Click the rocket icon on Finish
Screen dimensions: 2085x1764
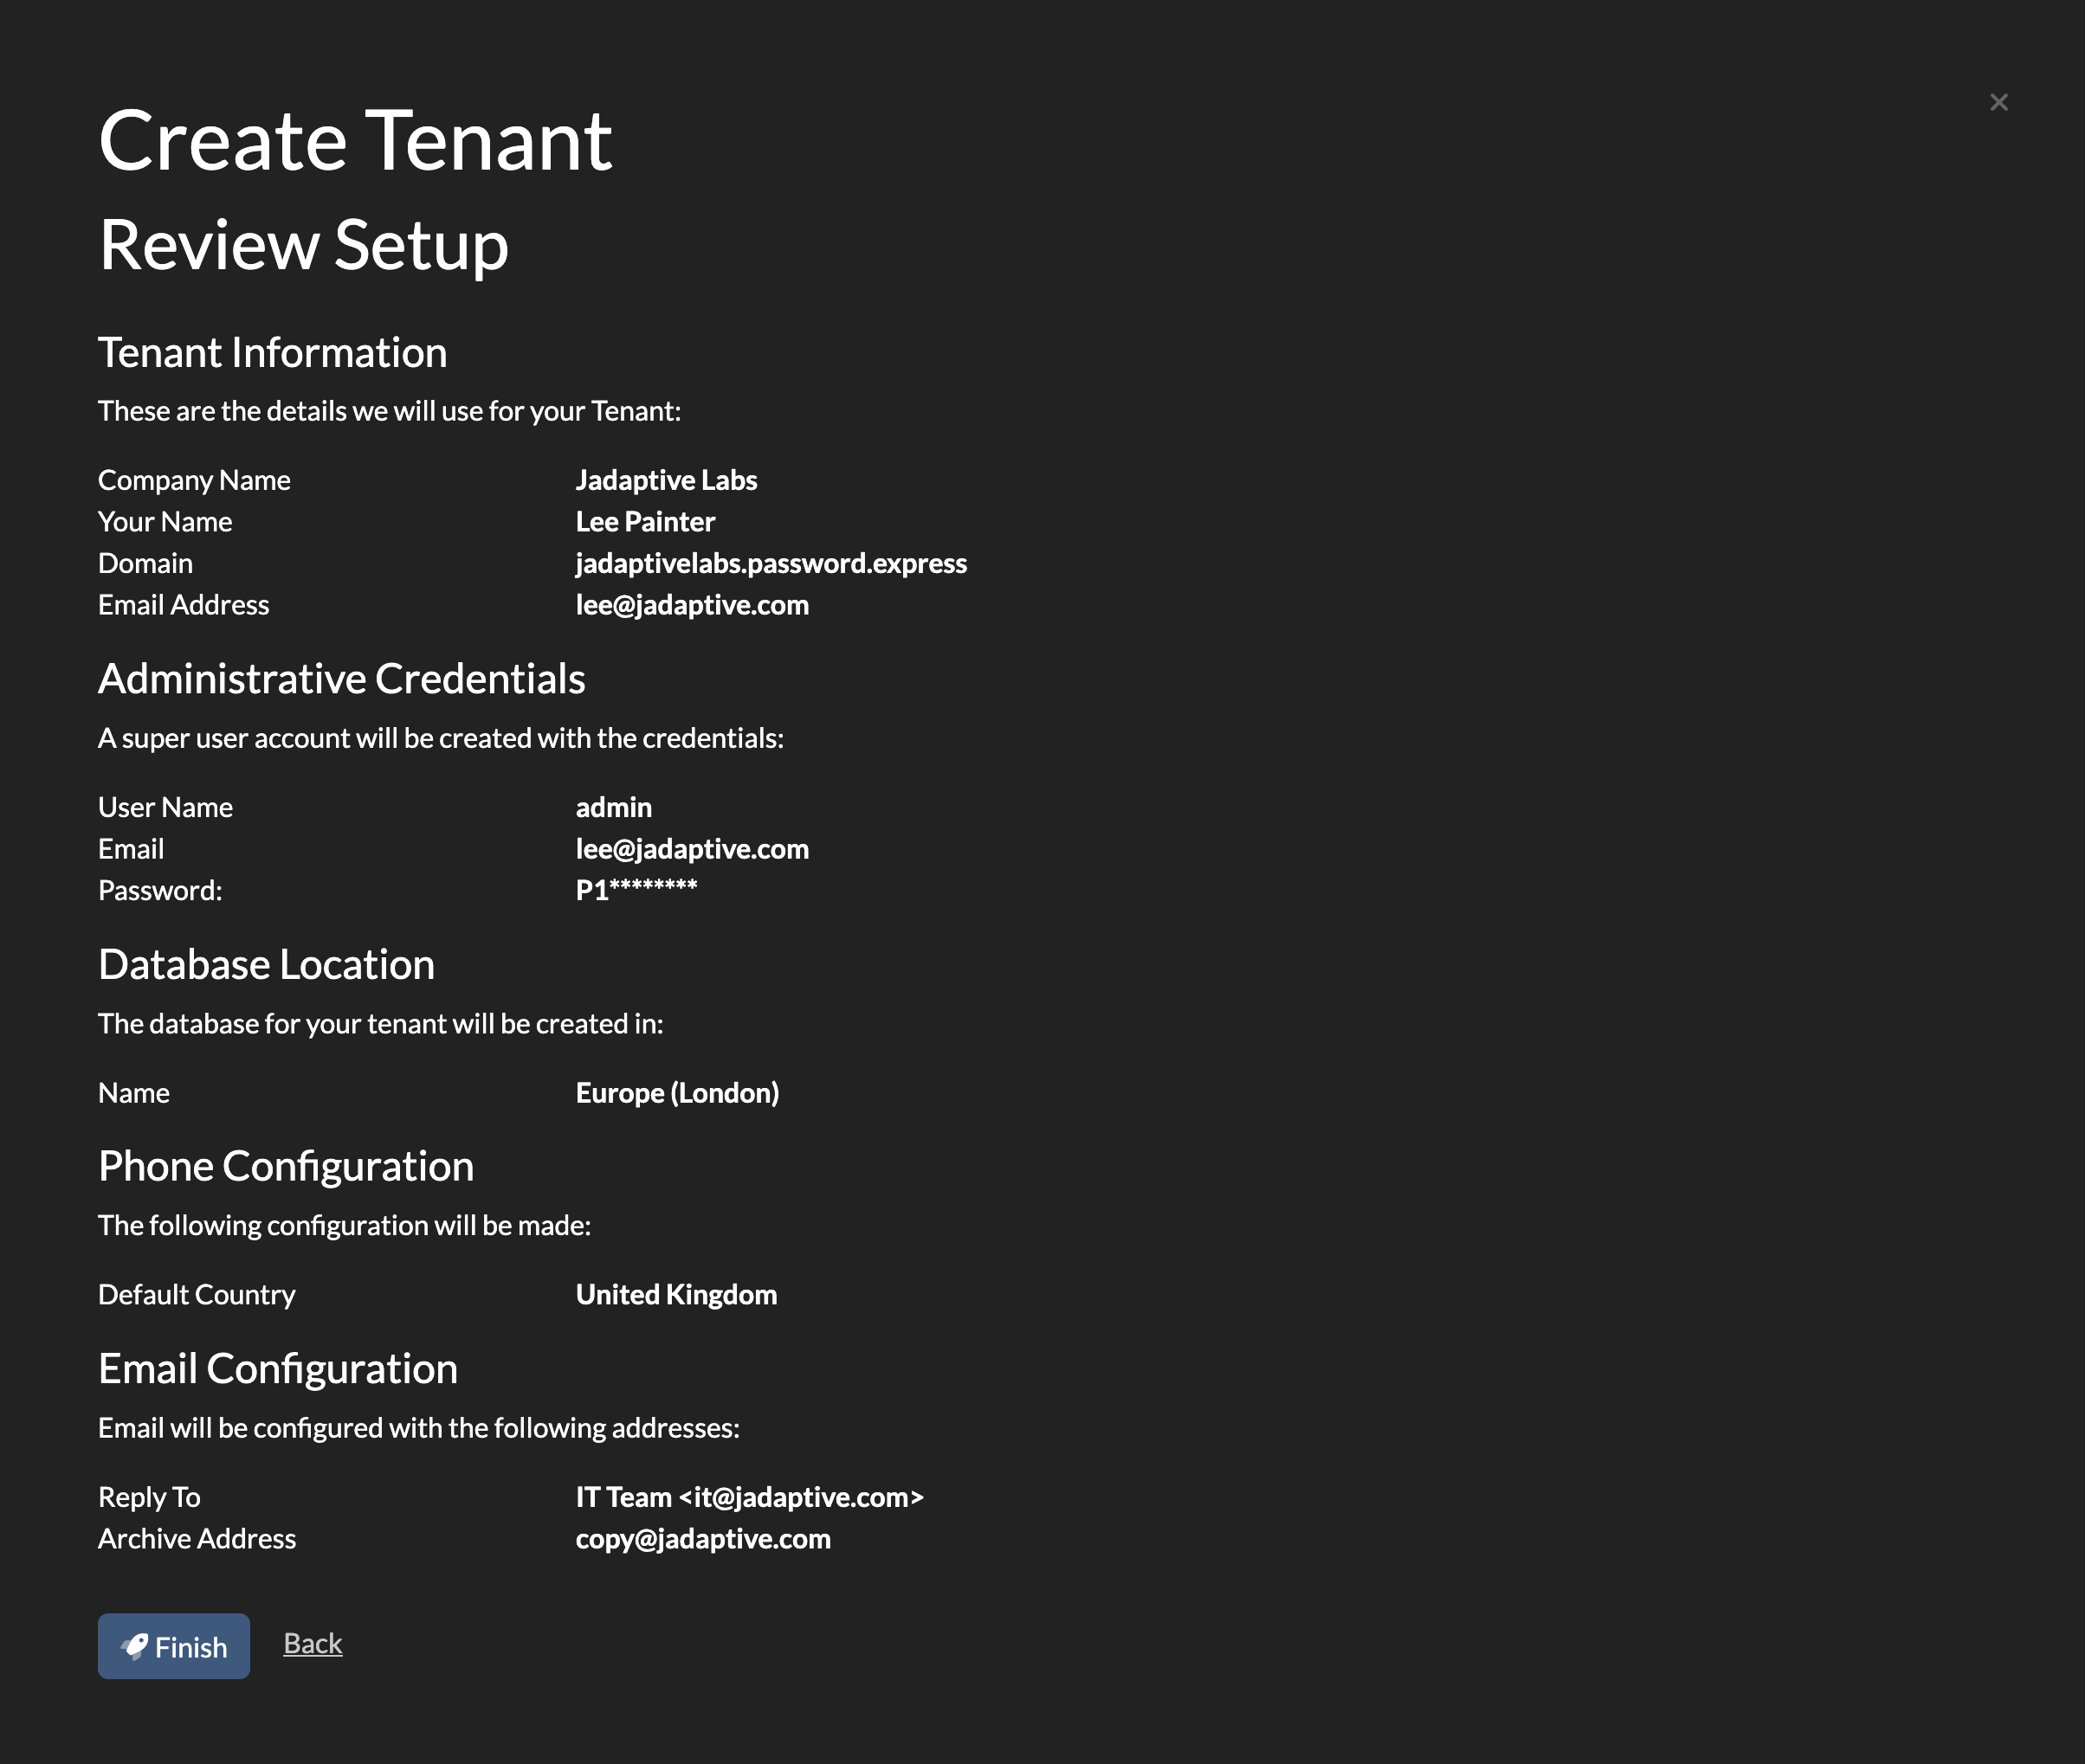click(135, 1646)
